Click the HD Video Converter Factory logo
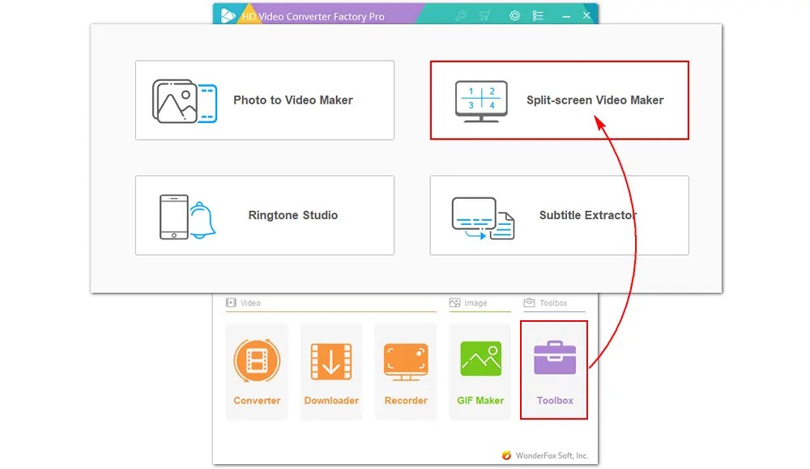This screenshot has width=810, height=469. point(228,16)
